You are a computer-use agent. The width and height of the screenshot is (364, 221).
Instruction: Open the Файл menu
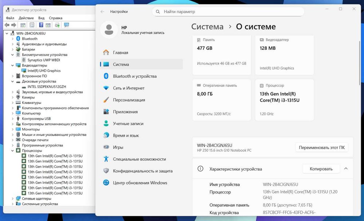tap(10, 18)
